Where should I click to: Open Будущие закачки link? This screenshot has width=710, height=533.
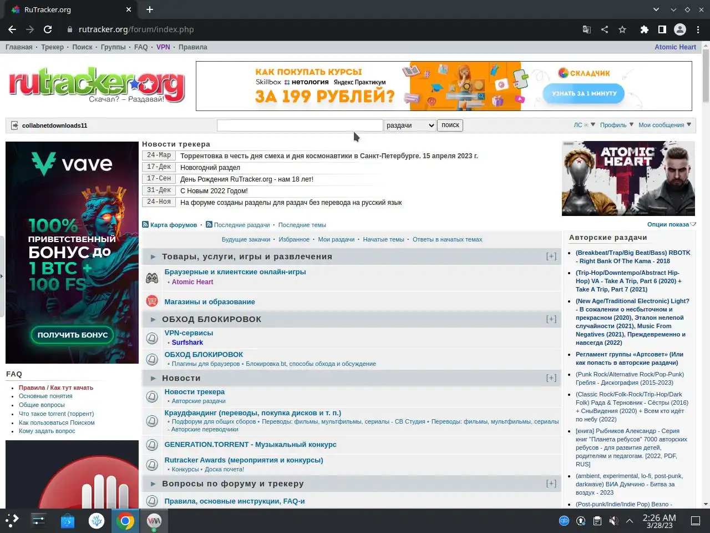(246, 239)
